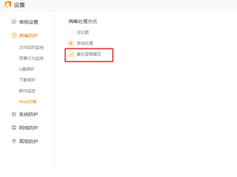The image size is (237, 177).
Task: Open the 高级防护 category
Action: click(28, 141)
